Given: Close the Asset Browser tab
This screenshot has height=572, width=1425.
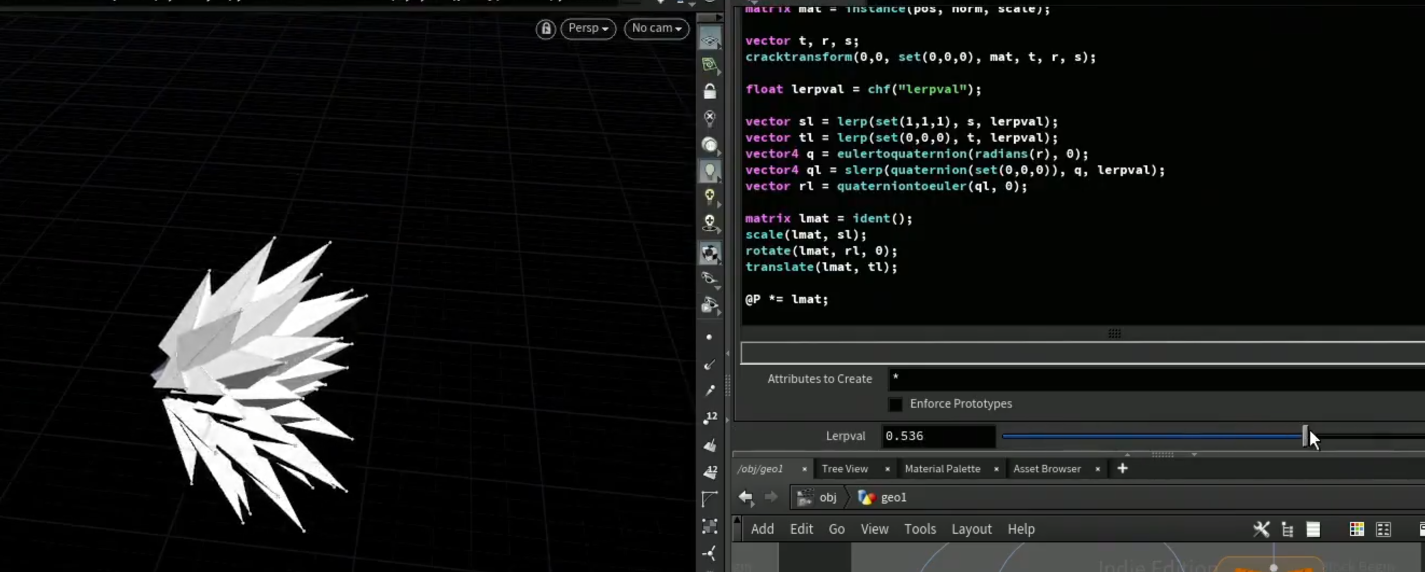Looking at the screenshot, I should 1097,469.
